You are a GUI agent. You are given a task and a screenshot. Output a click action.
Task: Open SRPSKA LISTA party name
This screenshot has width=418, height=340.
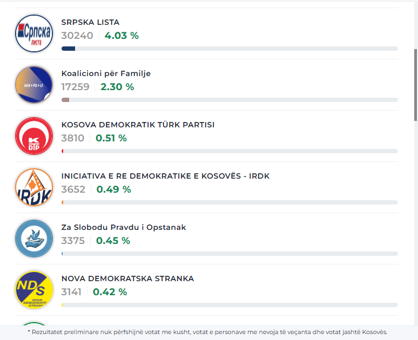pos(90,22)
